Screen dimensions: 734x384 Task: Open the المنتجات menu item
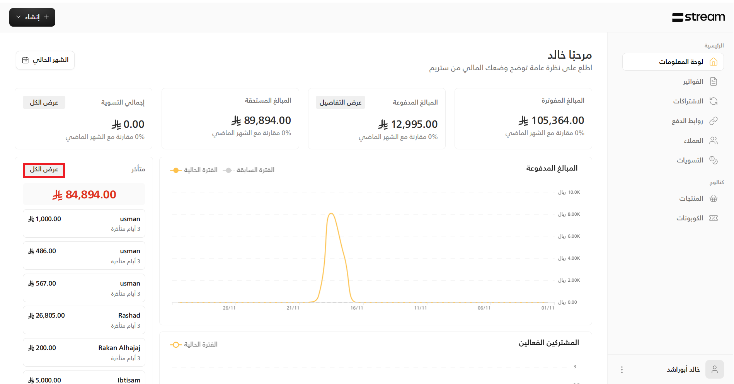691,198
